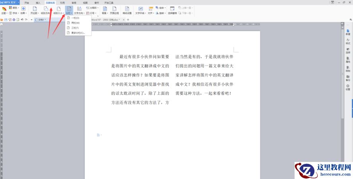Click the print quick-access icon

[x=14, y=20]
